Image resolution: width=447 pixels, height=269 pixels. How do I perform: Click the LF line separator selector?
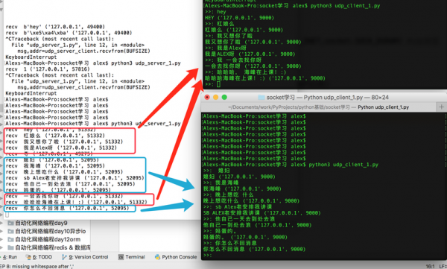click(x=443, y=266)
